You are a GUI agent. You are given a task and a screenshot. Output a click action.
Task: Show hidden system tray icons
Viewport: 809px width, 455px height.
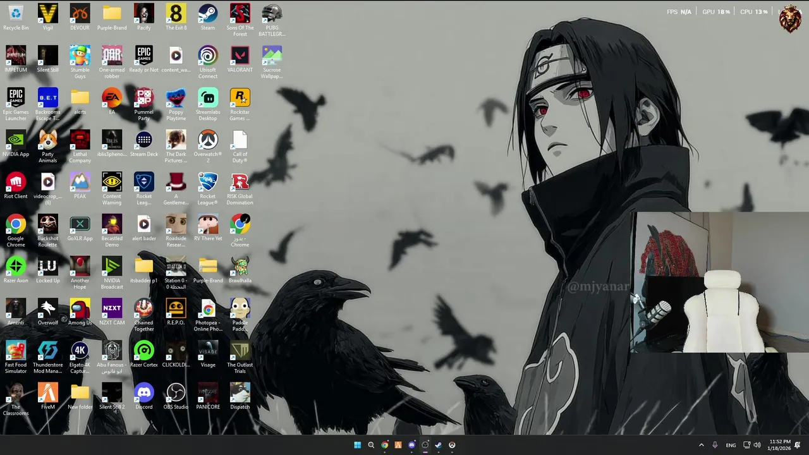[x=701, y=445]
